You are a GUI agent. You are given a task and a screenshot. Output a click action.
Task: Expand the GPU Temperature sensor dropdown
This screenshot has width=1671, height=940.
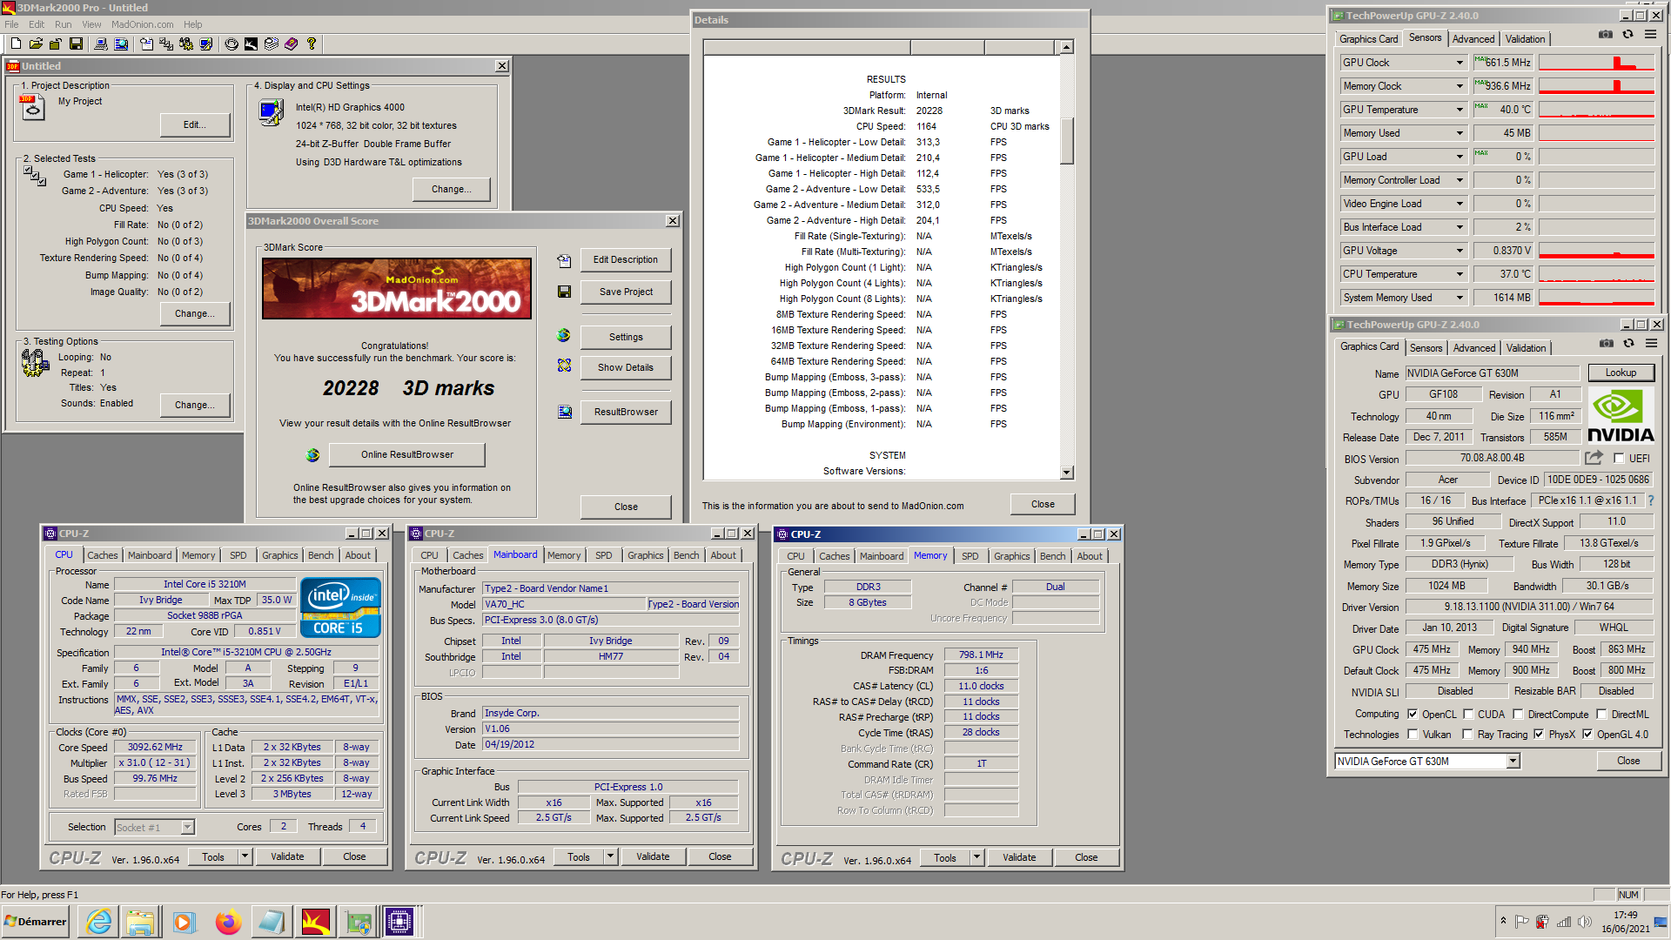coord(1460,110)
